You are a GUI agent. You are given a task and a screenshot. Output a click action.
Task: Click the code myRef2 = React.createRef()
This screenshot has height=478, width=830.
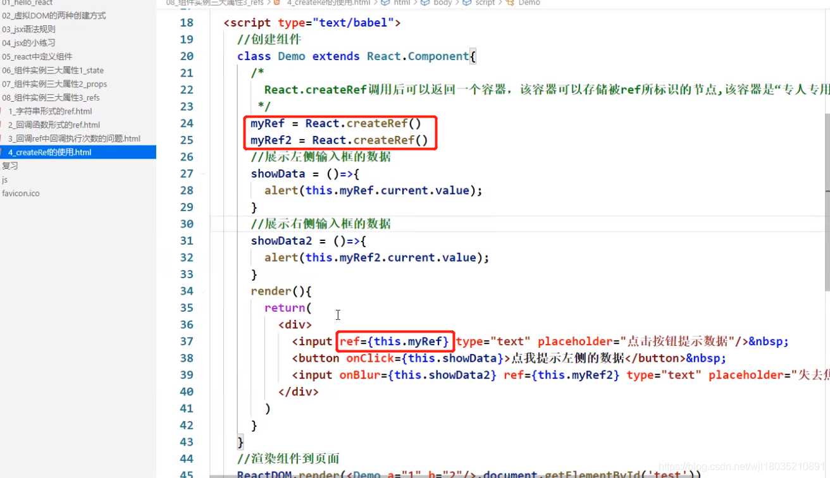click(339, 140)
